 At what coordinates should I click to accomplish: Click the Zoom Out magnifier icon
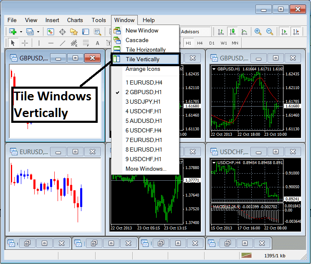point(270,32)
